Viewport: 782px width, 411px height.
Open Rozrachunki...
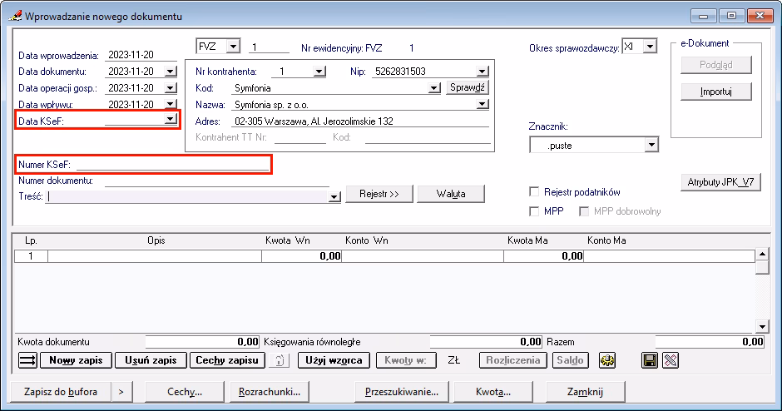click(x=270, y=392)
